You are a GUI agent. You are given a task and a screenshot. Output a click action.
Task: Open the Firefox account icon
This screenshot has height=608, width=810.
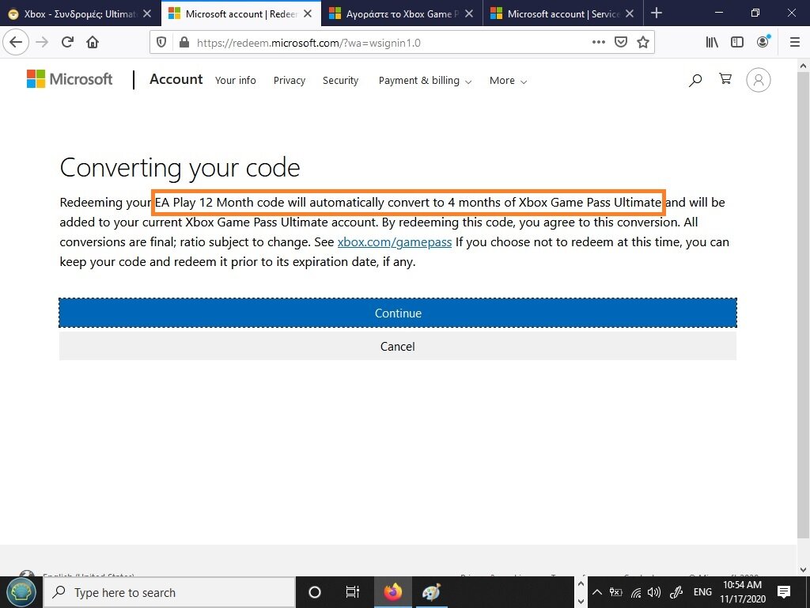click(763, 43)
